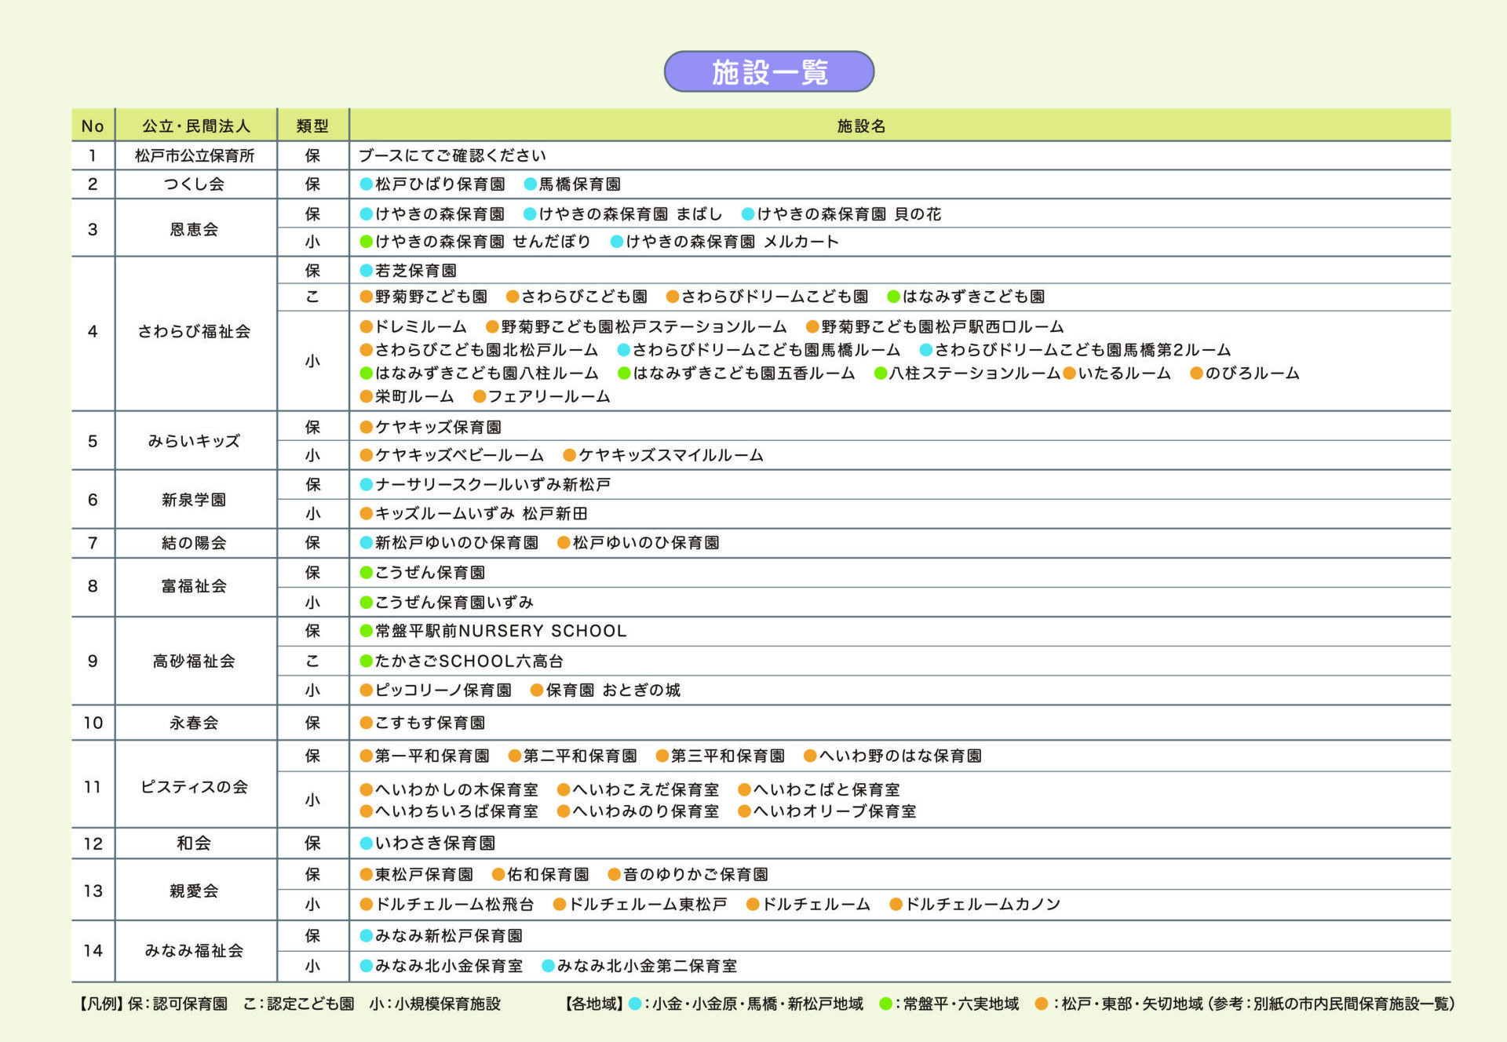Click はなみずきこども園 in the こ row

(973, 296)
